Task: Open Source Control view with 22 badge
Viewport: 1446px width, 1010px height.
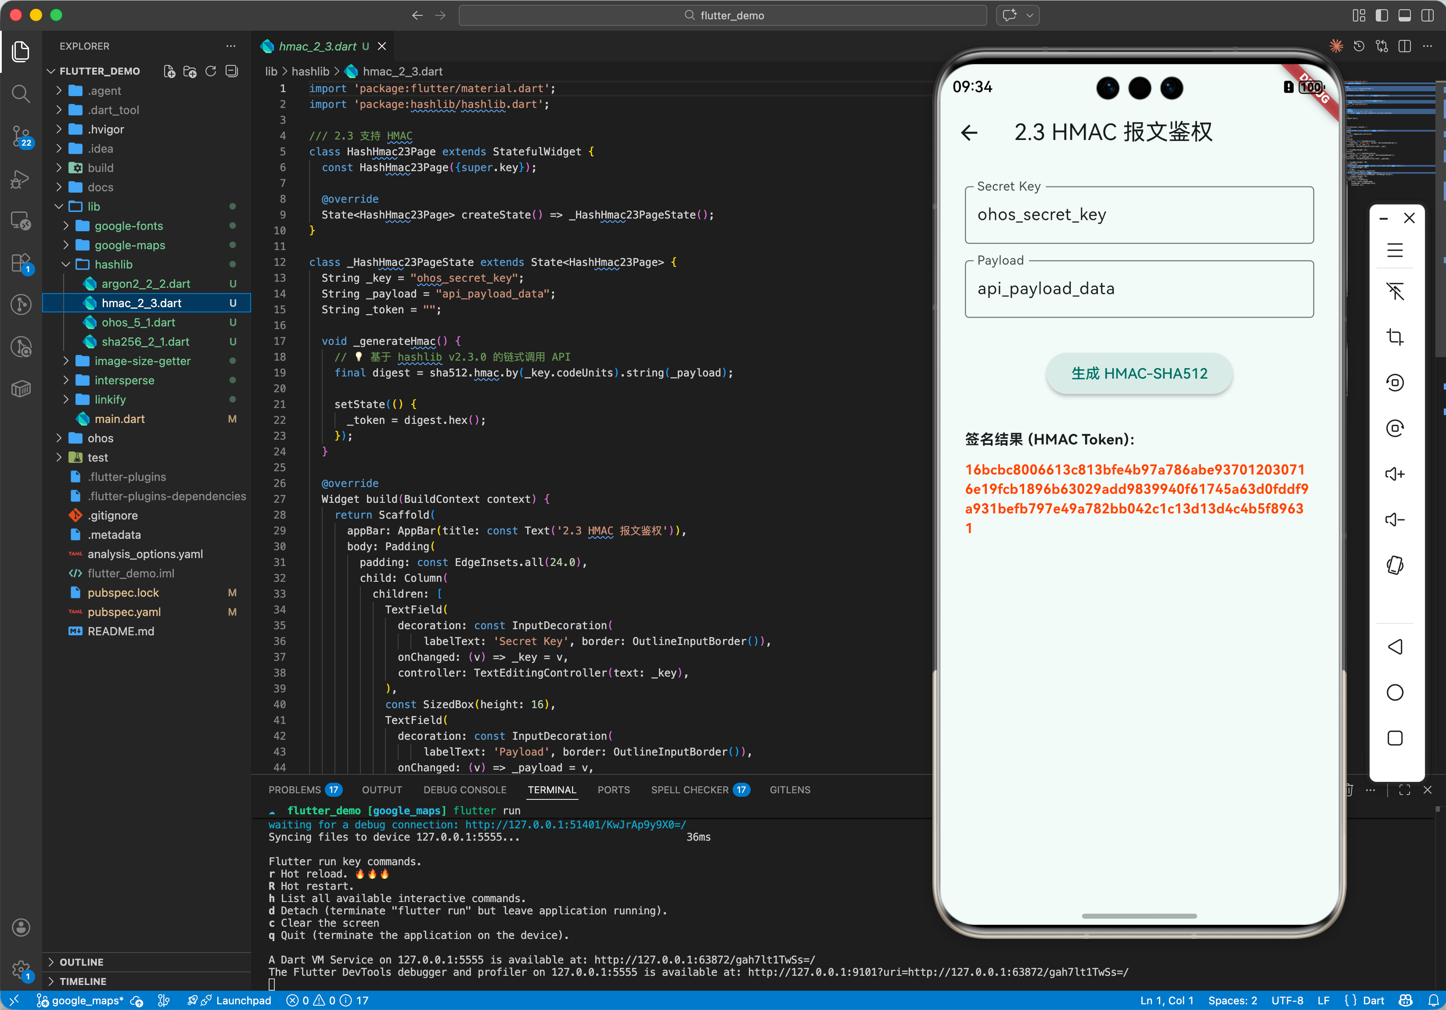Action: point(21,136)
